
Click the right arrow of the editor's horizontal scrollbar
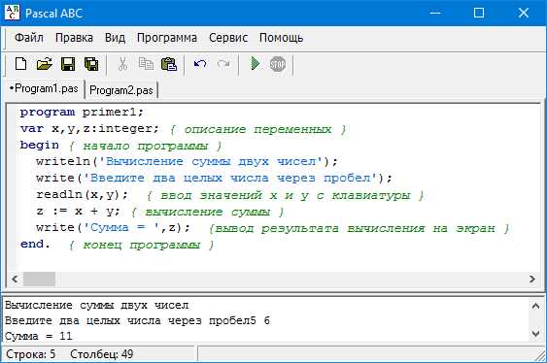pos(532,279)
